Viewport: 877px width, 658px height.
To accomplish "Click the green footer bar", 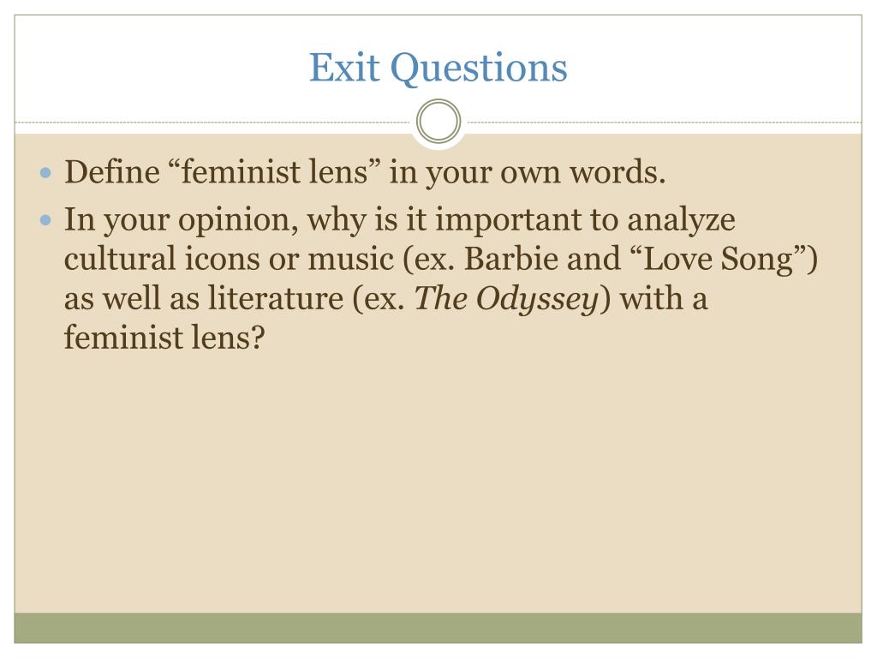I will coord(438,628).
